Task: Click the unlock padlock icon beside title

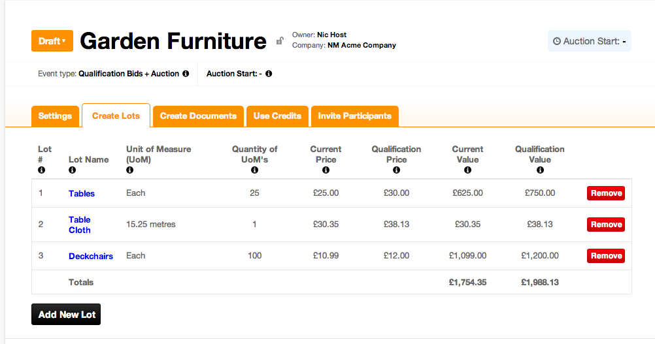Action: (280, 41)
